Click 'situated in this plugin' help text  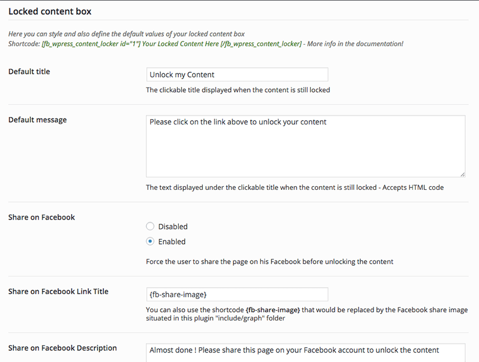(216, 318)
